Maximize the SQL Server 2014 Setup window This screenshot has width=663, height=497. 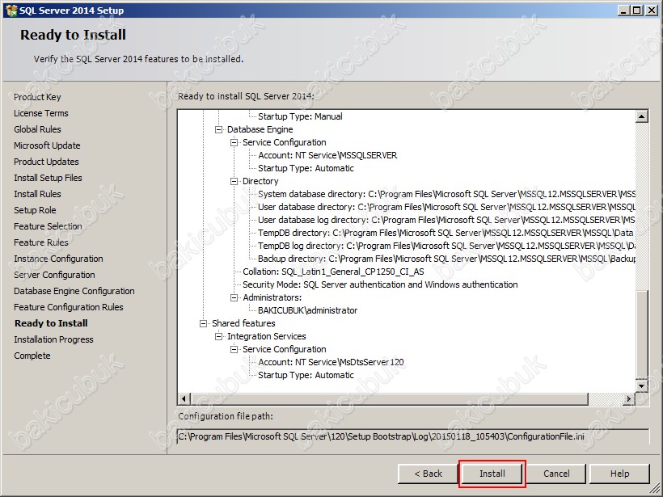click(x=637, y=11)
